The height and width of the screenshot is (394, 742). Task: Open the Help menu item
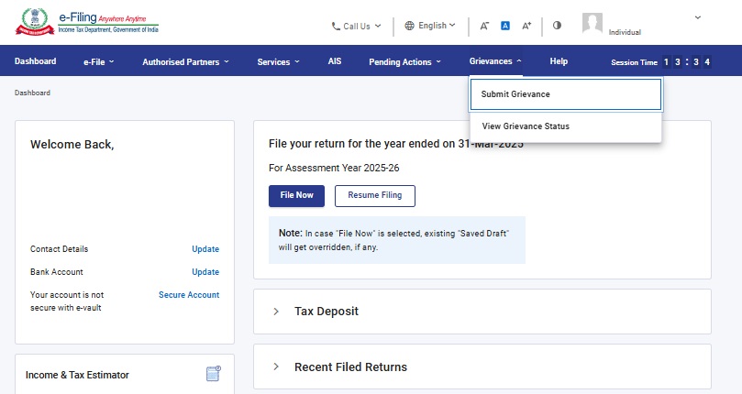(x=559, y=61)
